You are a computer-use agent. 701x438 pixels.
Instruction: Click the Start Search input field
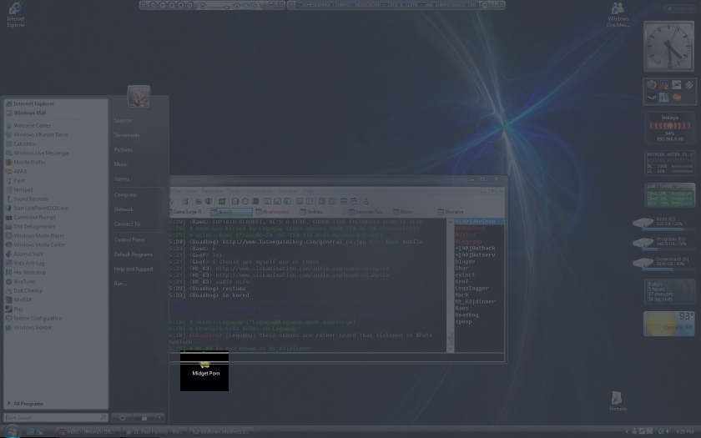coord(52,417)
